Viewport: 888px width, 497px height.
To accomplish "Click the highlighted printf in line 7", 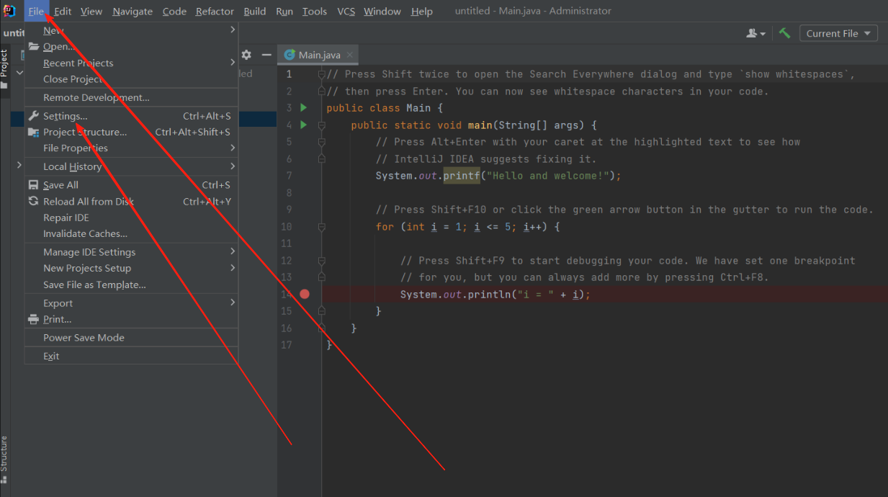I will (x=462, y=176).
